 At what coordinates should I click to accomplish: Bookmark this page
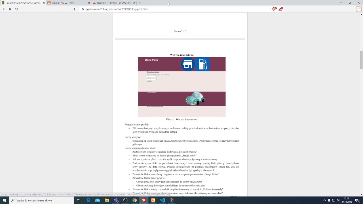coord(75,9)
